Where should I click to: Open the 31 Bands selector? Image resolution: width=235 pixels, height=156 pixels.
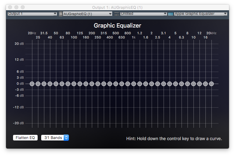tap(55, 138)
